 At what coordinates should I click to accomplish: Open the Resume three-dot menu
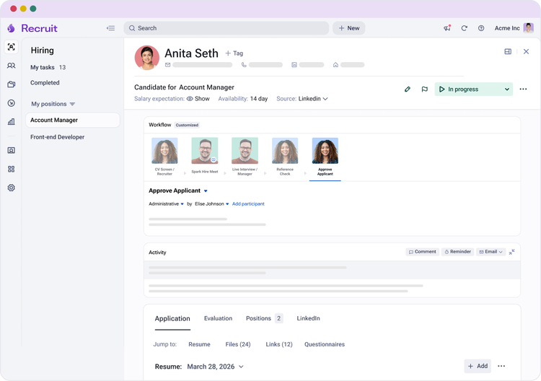click(501, 366)
